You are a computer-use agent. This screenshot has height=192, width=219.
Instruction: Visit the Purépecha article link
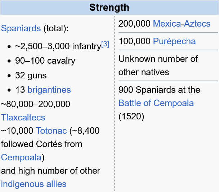[174, 41]
